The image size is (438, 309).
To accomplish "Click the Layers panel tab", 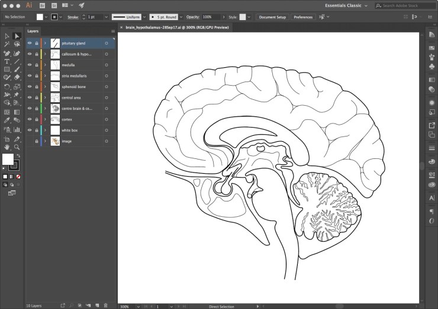I will pos(33,30).
